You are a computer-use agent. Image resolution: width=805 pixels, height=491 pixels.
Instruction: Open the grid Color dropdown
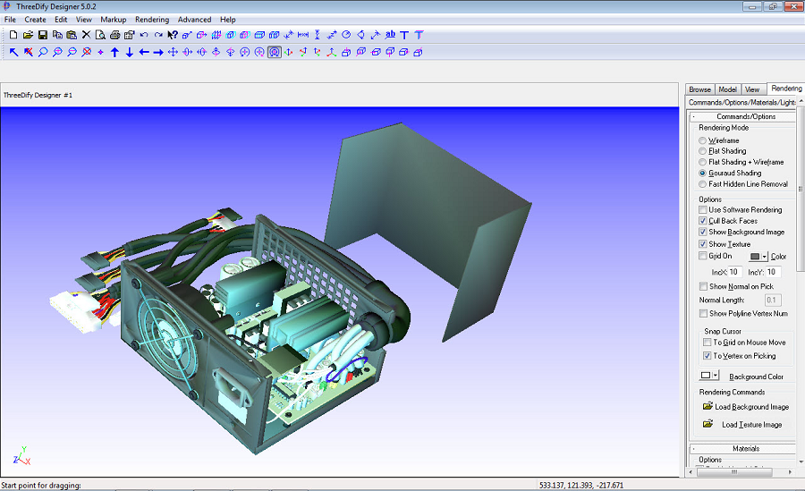[765, 257]
